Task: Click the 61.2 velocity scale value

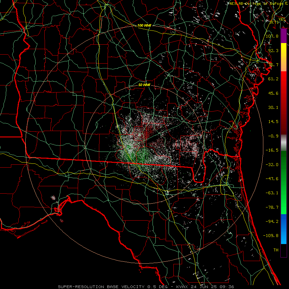Action: [x=273, y=79]
